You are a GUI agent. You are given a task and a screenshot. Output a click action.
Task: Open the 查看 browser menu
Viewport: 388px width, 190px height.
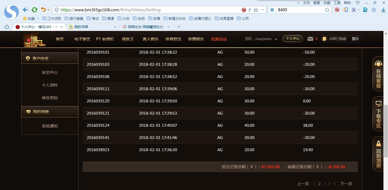pyautogui.click(x=317, y=3)
